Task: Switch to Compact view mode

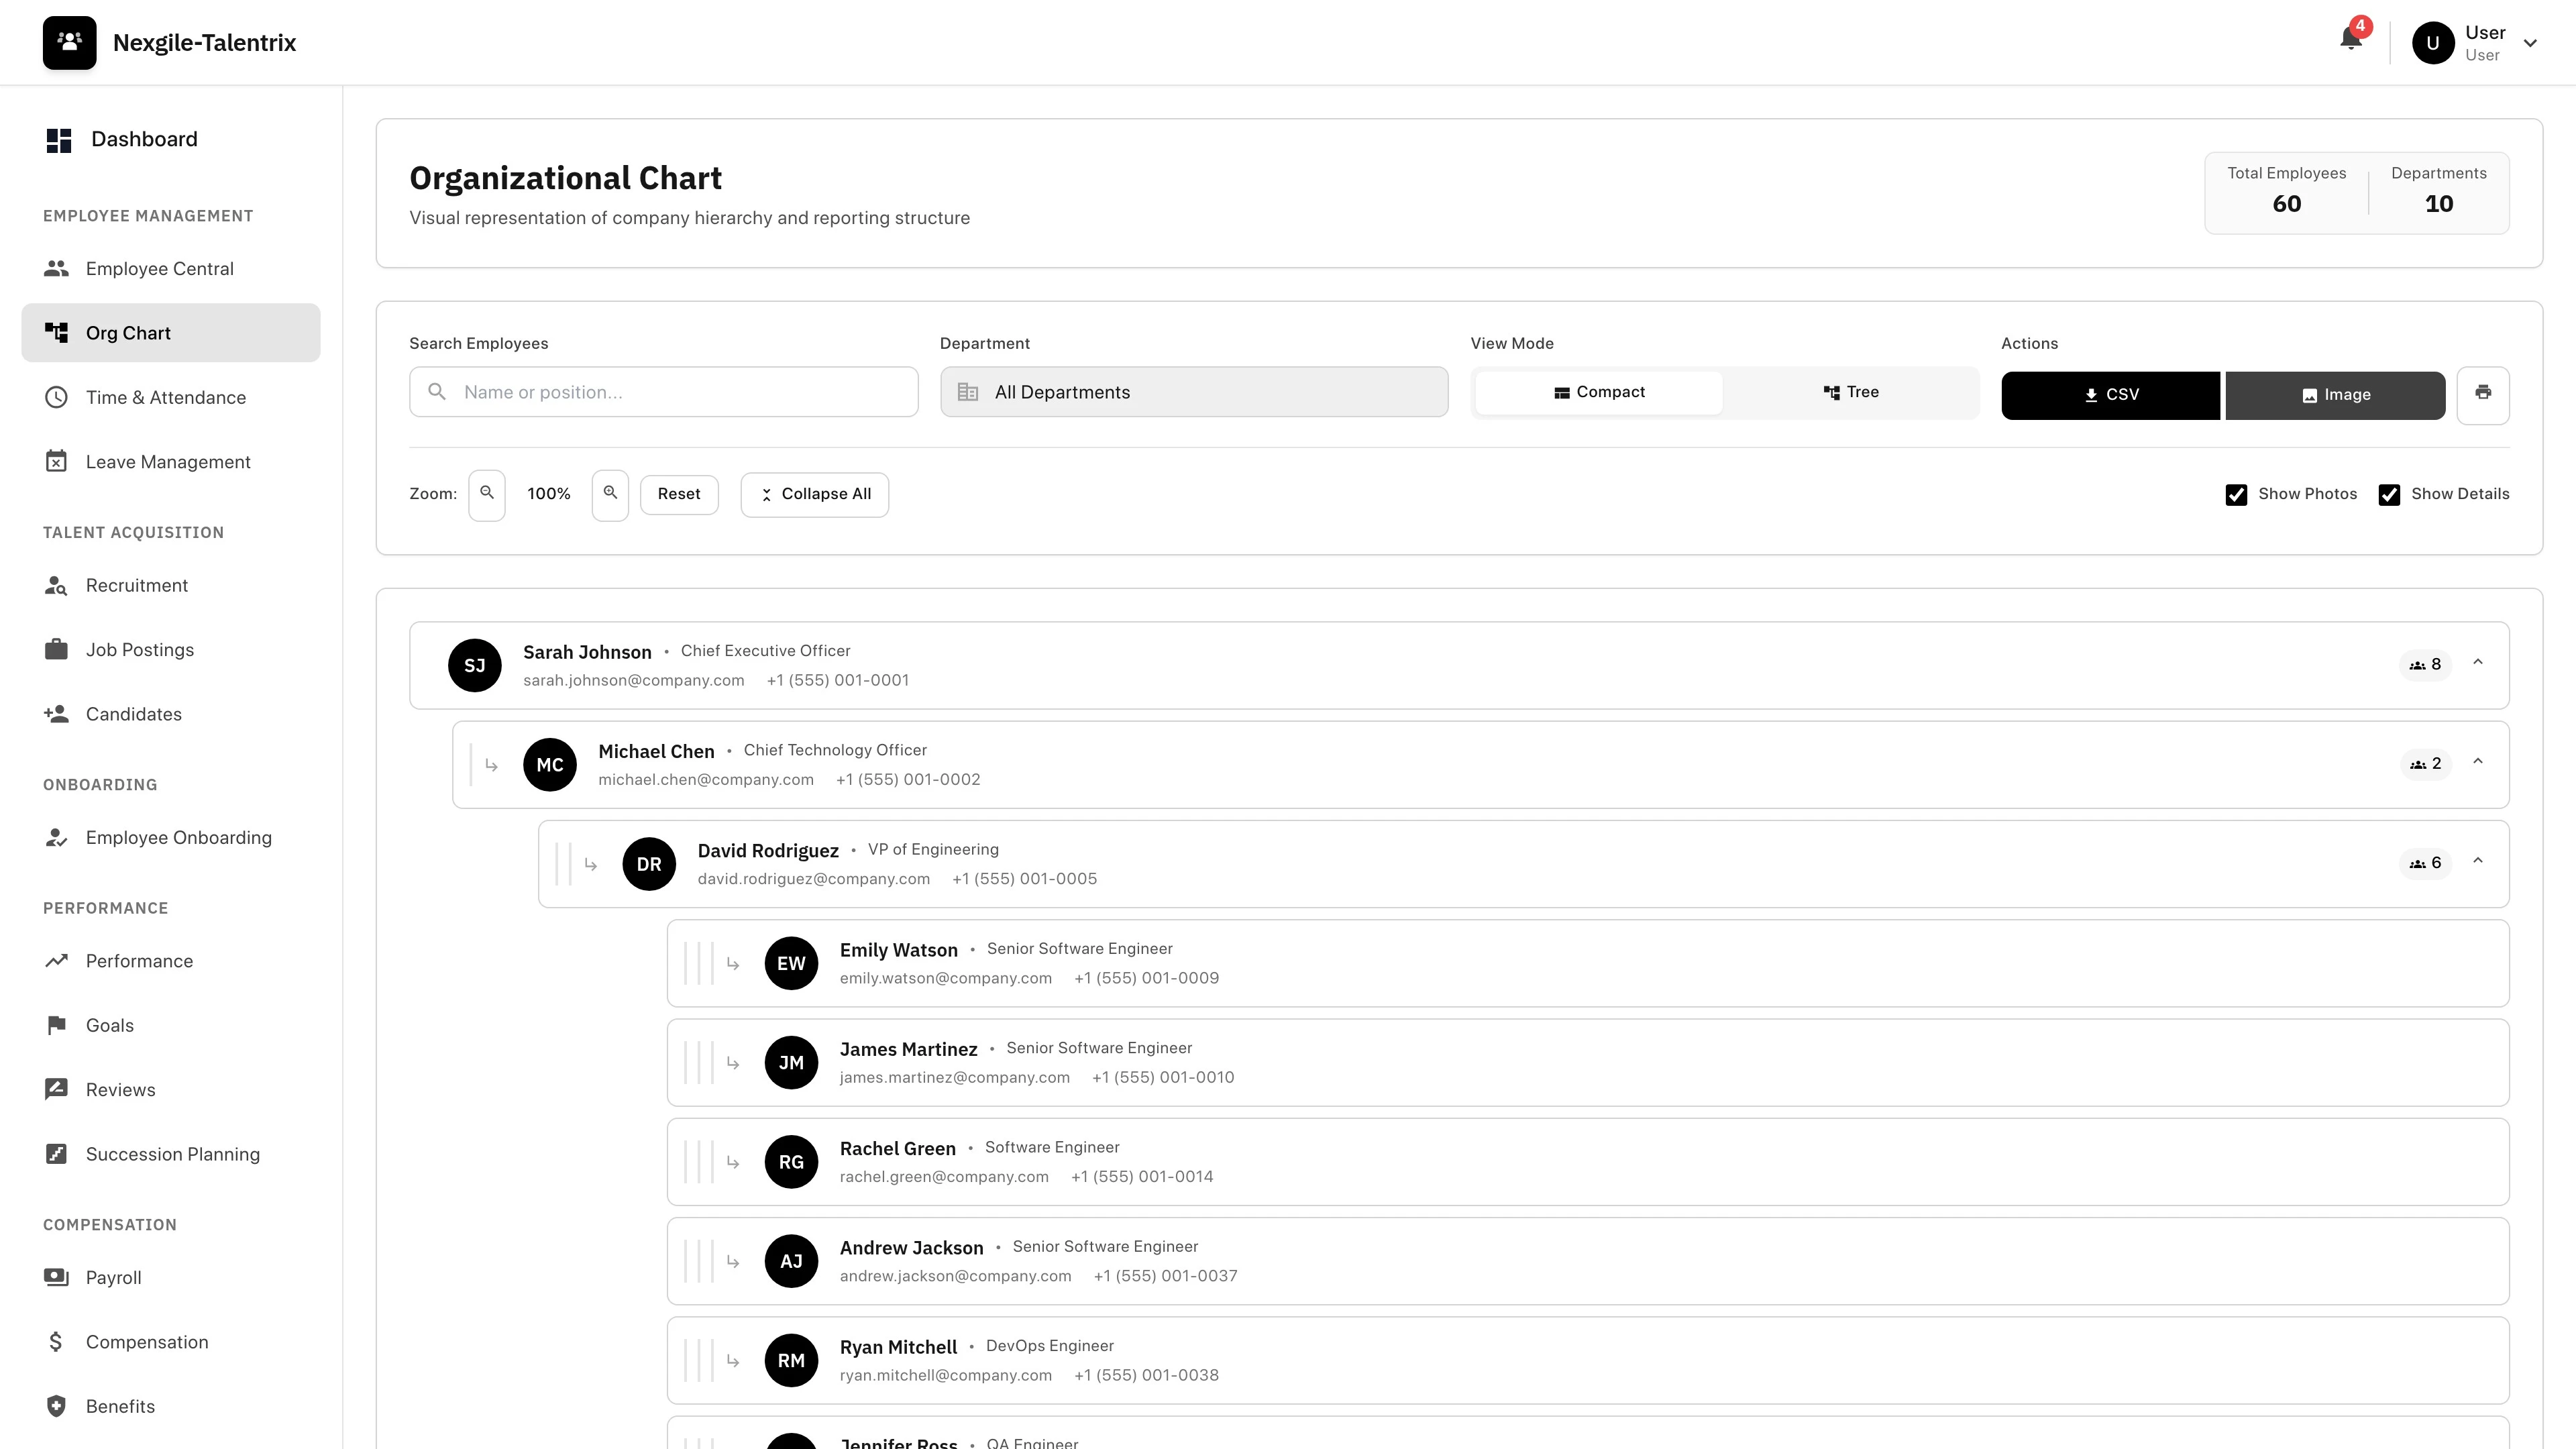Action: (x=1598, y=392)
